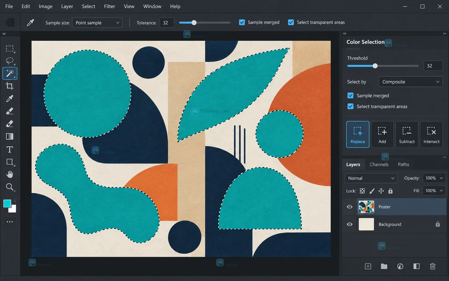The image size is (449, 281).
Task: Select the Magic Wand tool
Action: 10,73
